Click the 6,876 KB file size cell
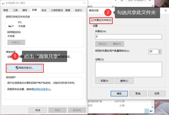169x115 pixels. [120, 101]
